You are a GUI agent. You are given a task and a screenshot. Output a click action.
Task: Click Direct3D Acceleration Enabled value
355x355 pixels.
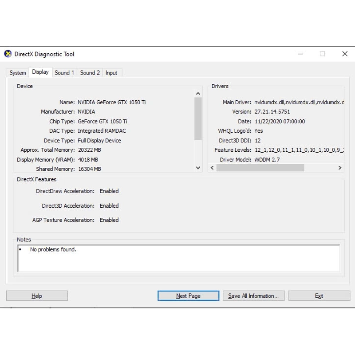coord(109,206)
